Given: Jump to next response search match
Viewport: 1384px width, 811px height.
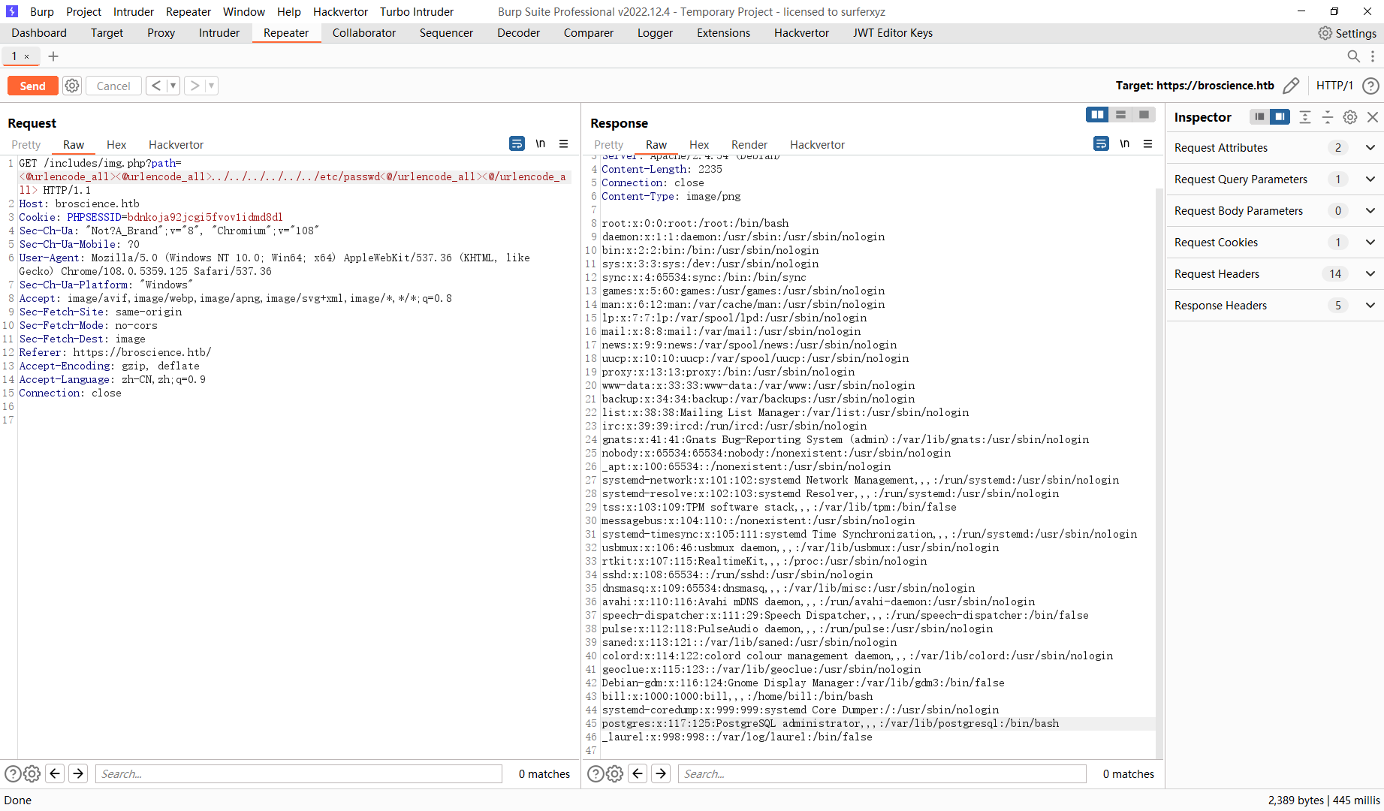Looking at the screenshot, I should (x=661, y=773).
